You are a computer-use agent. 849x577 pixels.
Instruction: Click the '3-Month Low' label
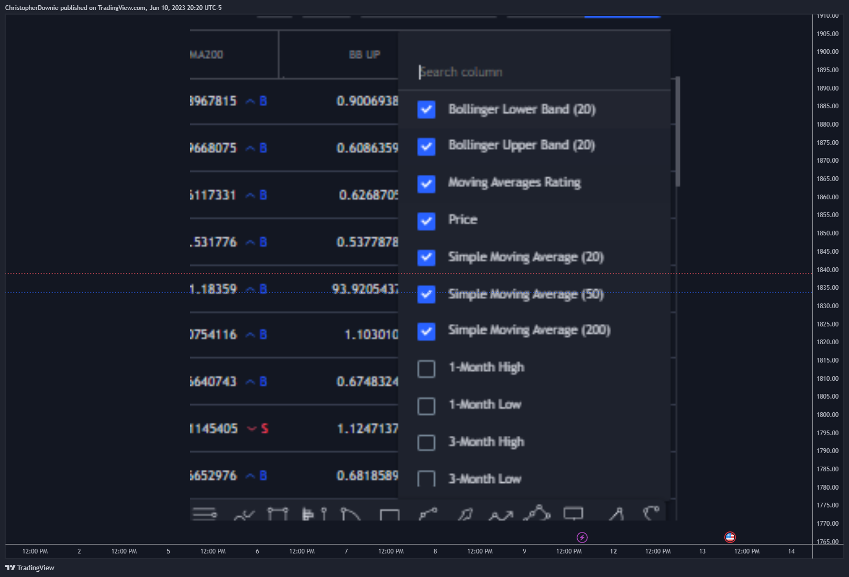(x=485, y=479)
